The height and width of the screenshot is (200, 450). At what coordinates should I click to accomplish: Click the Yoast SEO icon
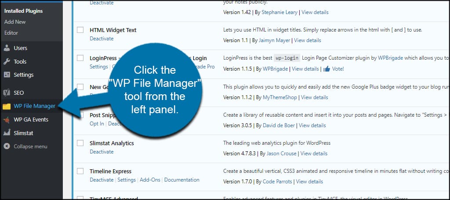pyautogui.click(x=7, y=93)
